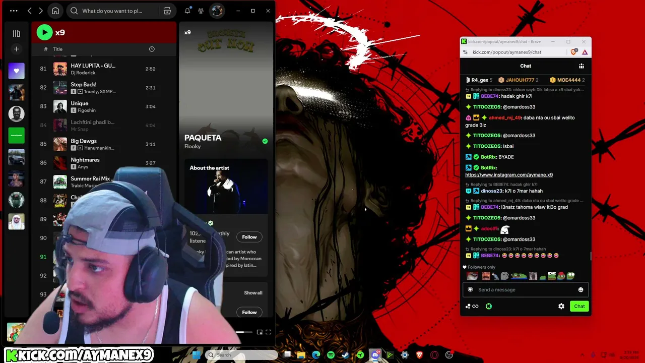The height and width of the screenshot is (363, 645).
Task: Click username dinoss23 in chat
Action: [492, 191]
